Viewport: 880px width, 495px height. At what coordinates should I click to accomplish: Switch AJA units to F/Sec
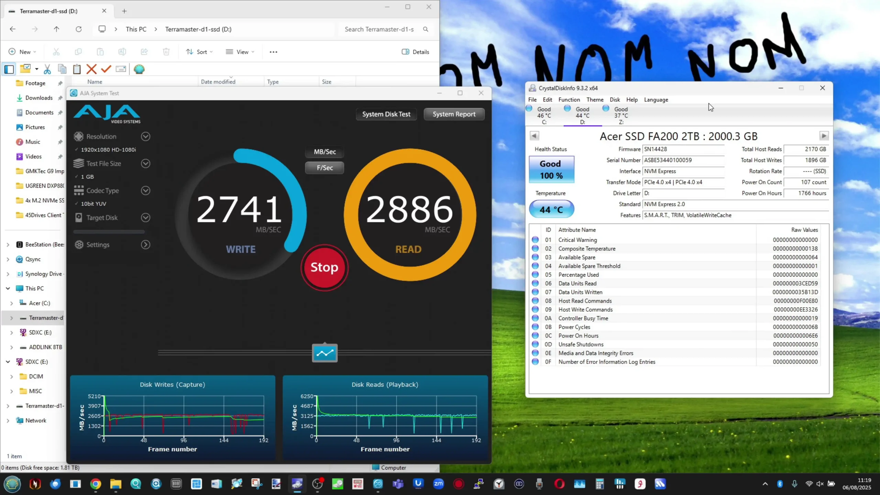tap(324, 168)
